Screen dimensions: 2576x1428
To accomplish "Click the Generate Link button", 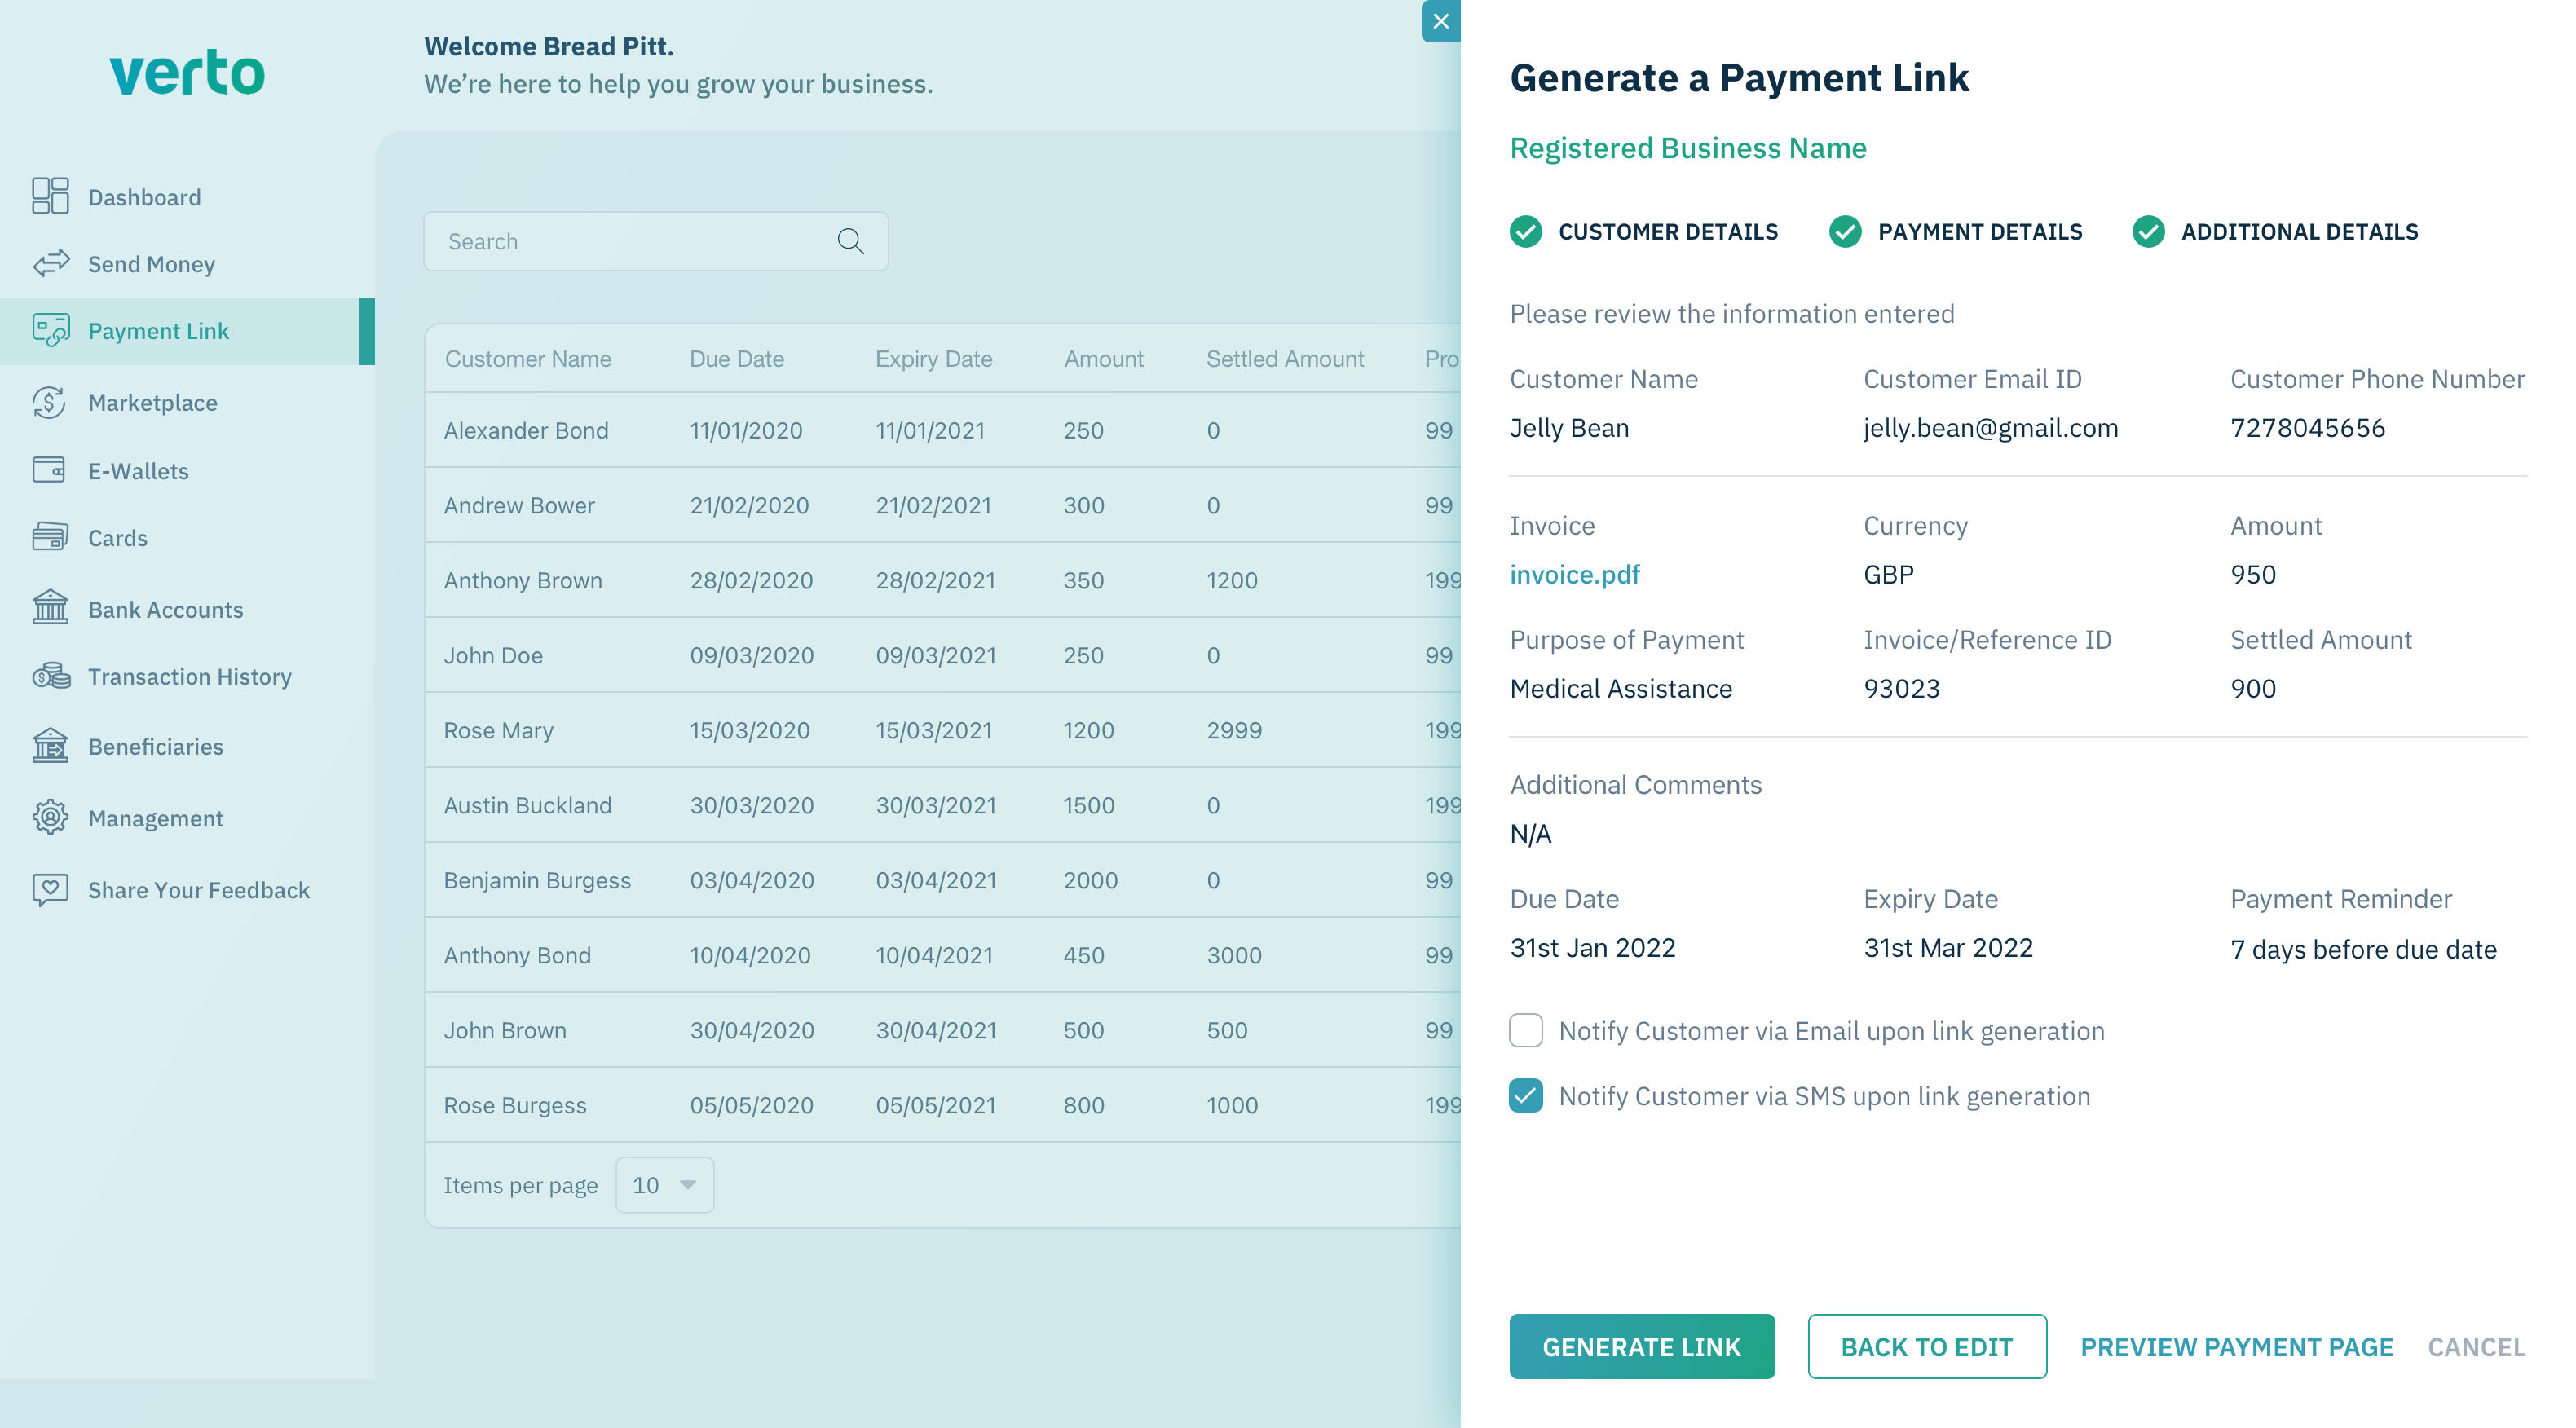I will coord(1641,1346).
